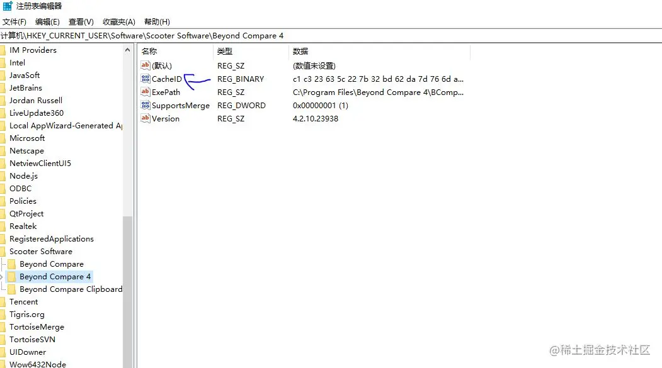This screenshot has width=662, height=368.
Task: Select the QtProject key
Action: [x=26, y=214]
